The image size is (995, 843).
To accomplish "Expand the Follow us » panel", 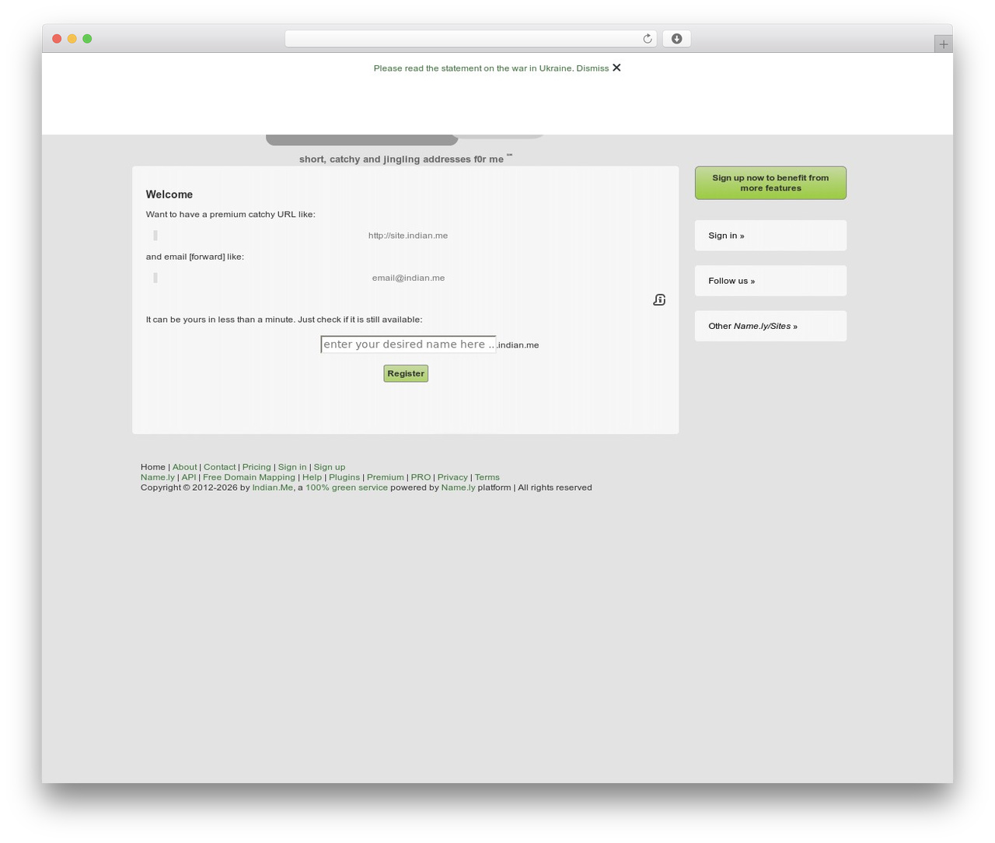I will pyautogui.click(x=770, y=281).
